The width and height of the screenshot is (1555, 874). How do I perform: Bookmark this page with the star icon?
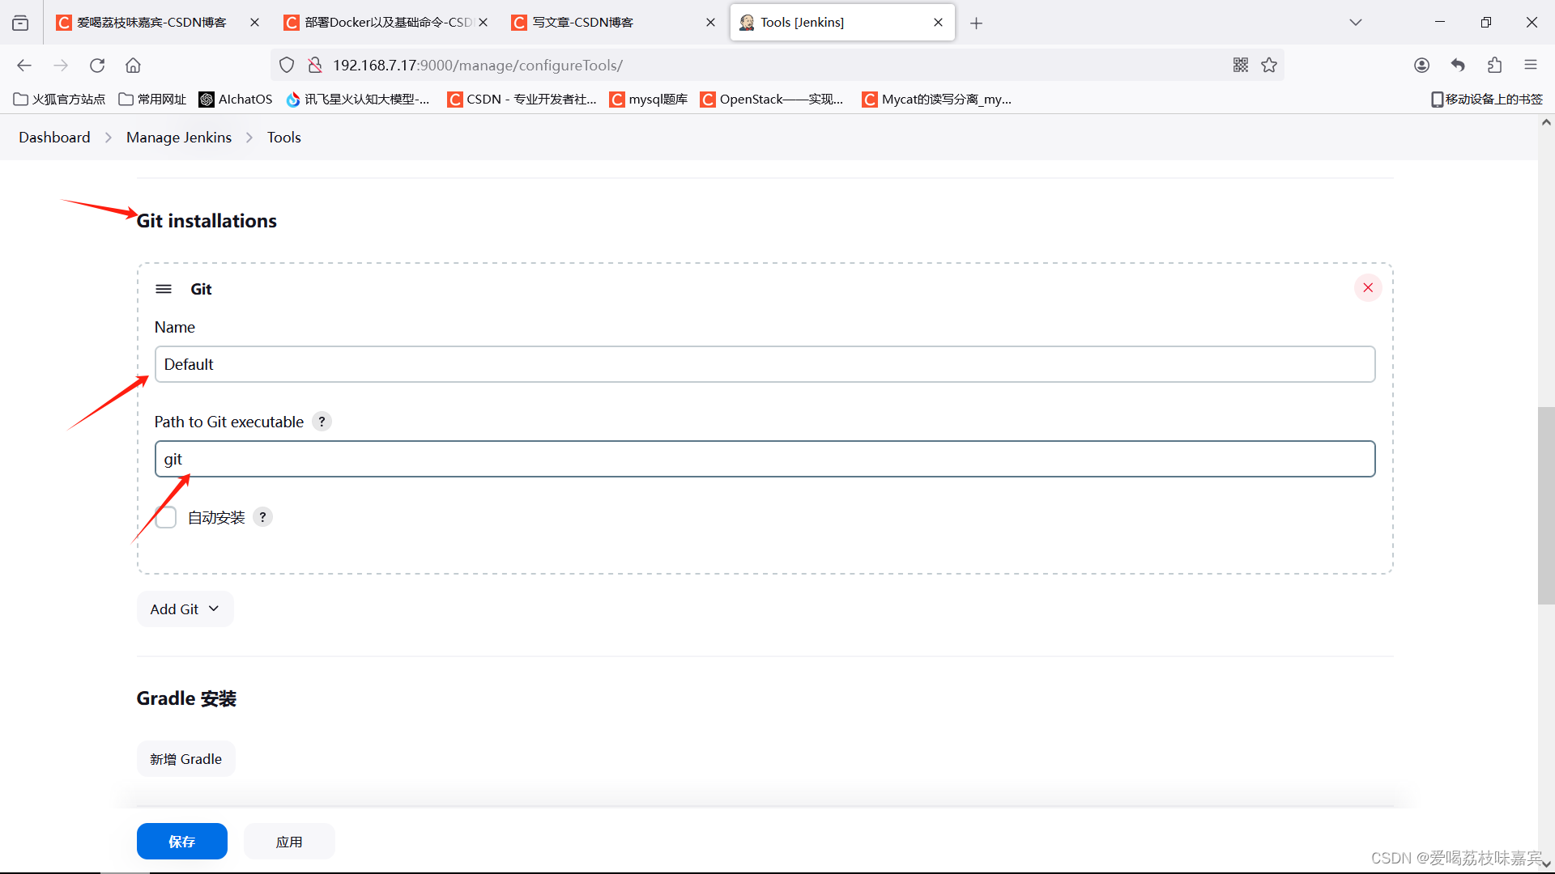(x=1269, y=66)
